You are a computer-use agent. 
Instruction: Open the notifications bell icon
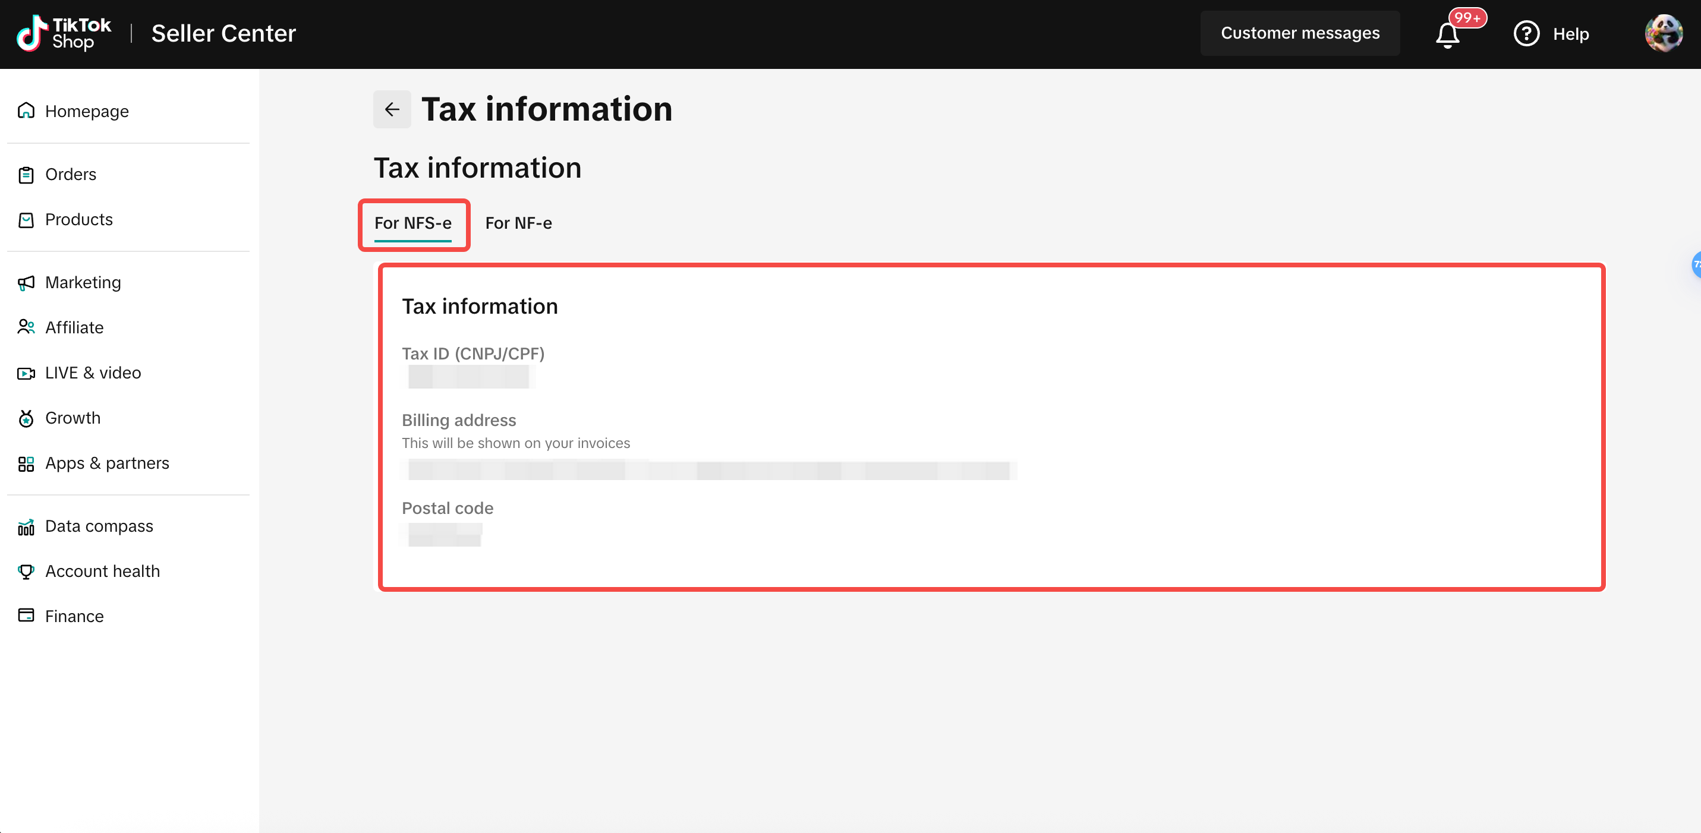click(1447, 34)
